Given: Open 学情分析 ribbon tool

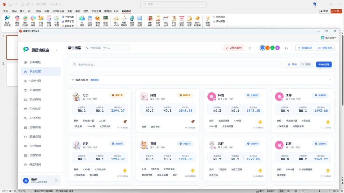Looking at the screenshot, I should click(x=41, y=21).
